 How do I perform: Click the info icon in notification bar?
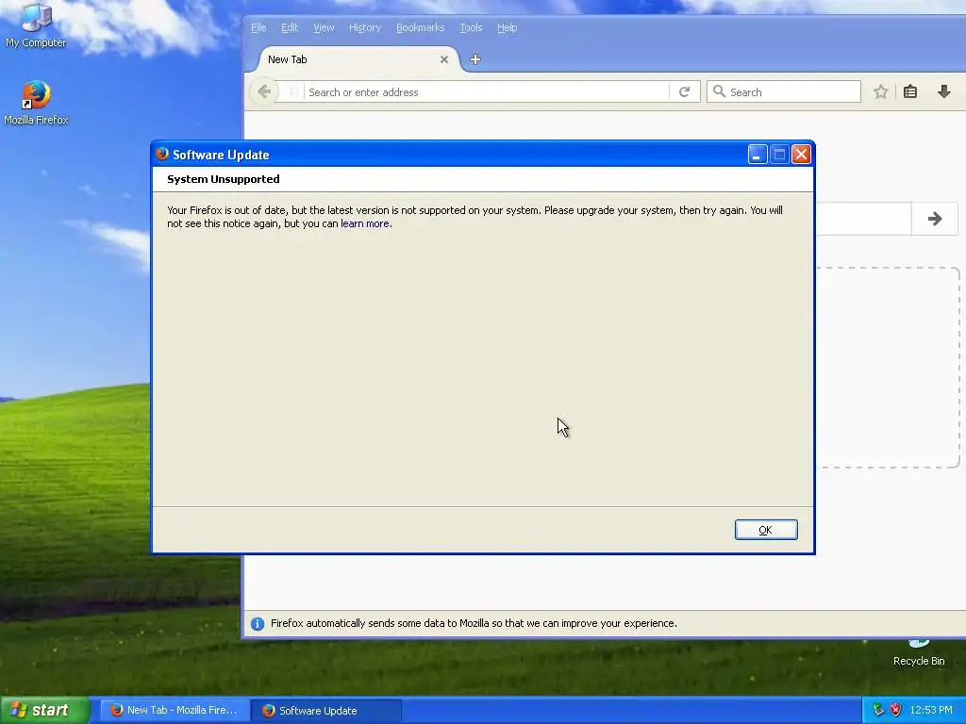(258, 624)
